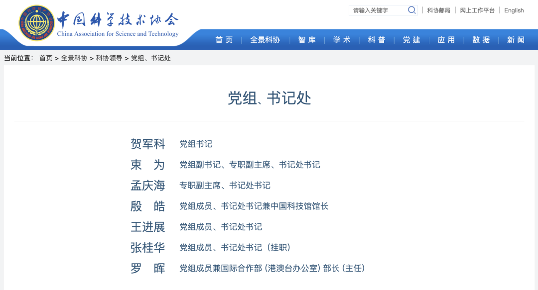Click 首页 in the breadcrumb trail
538x290 pixels.
[46, 58]
